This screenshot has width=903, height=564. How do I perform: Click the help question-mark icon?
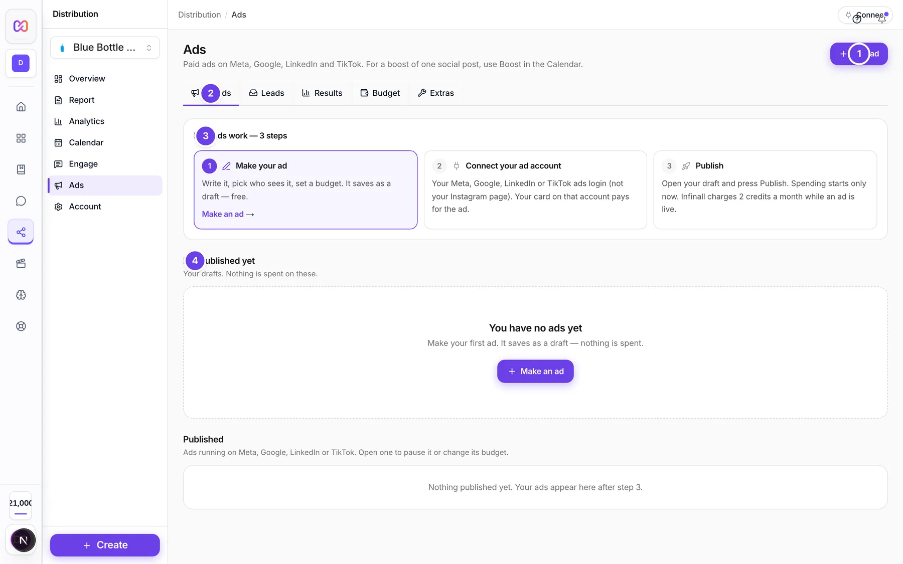tap(857, 19)
